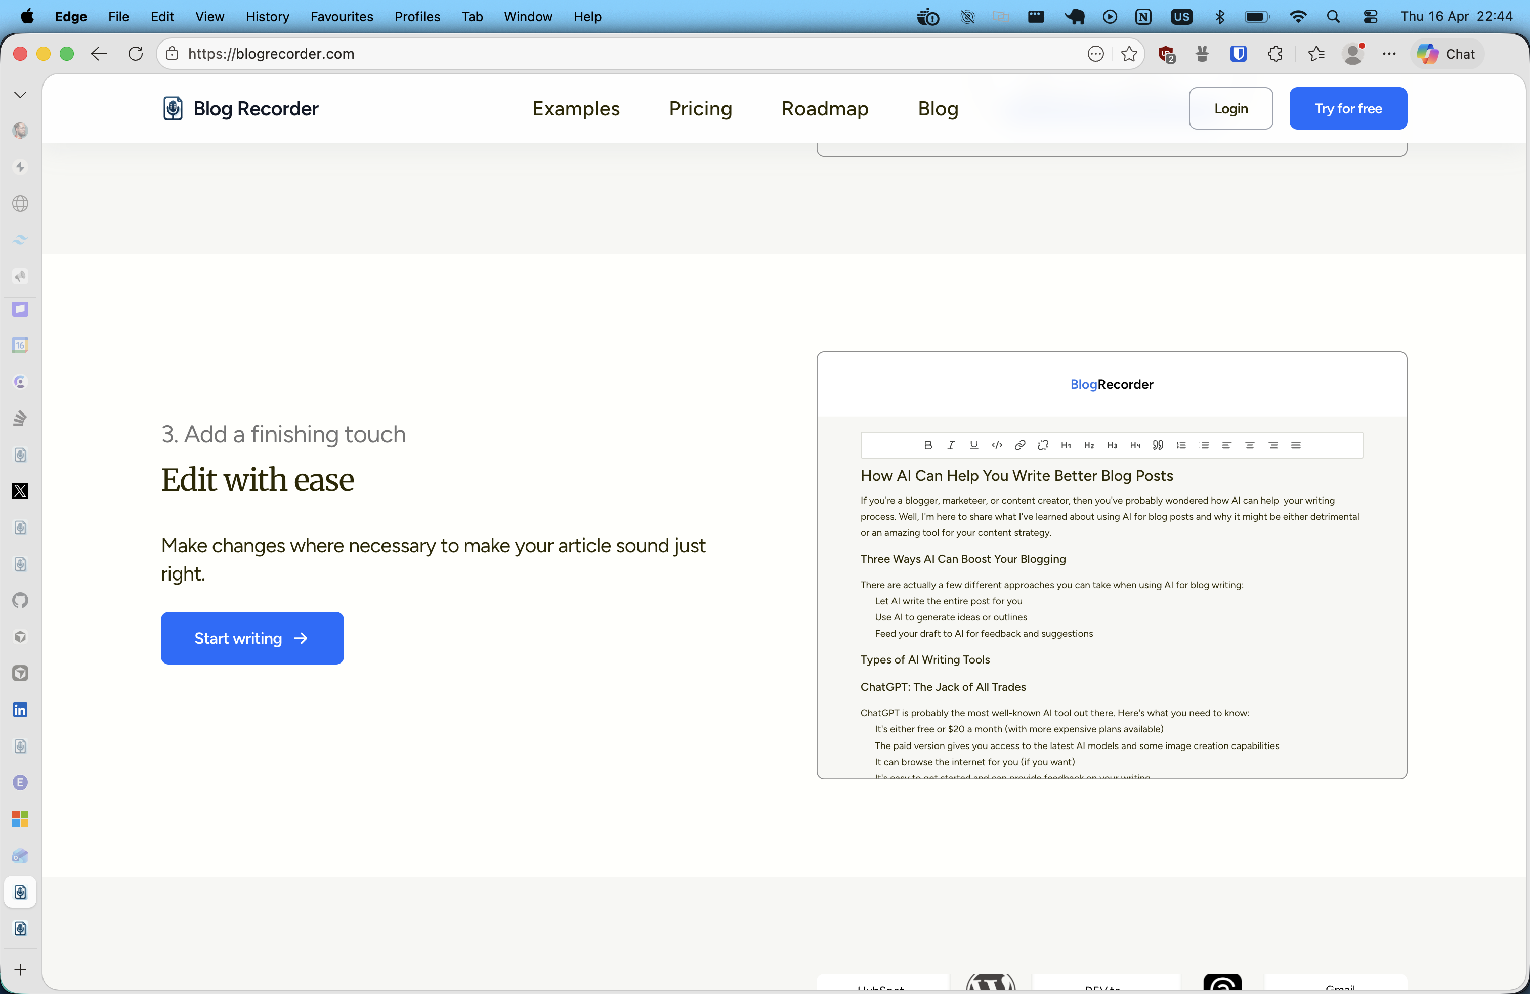Toggle underline in the editor toolbar

tap(974, 445)
